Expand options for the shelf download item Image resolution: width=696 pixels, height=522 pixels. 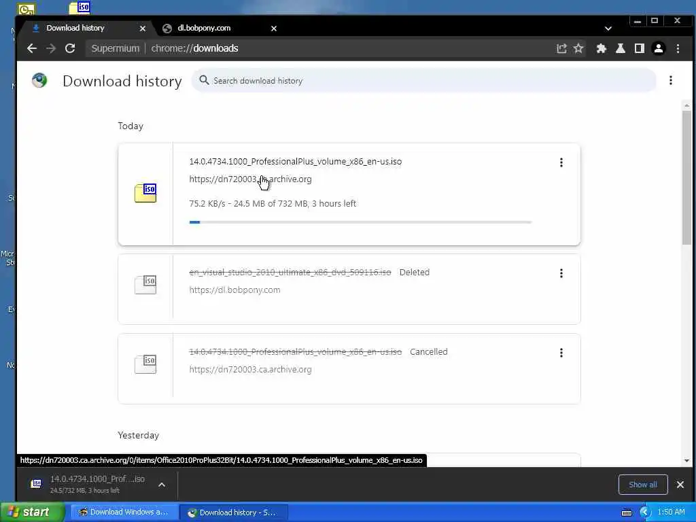point(162,484)
